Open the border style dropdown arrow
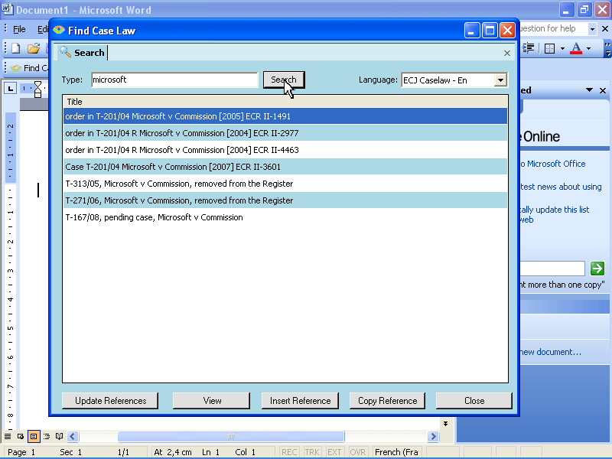Viewport: 612px width, 459px height. (562, 48)
